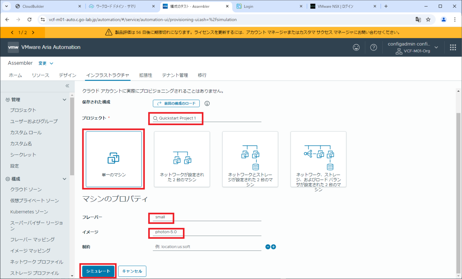This screenshot has height=279, width=462.
Task: Open the Chrome three-dot menu
Action: click(455, 19)
